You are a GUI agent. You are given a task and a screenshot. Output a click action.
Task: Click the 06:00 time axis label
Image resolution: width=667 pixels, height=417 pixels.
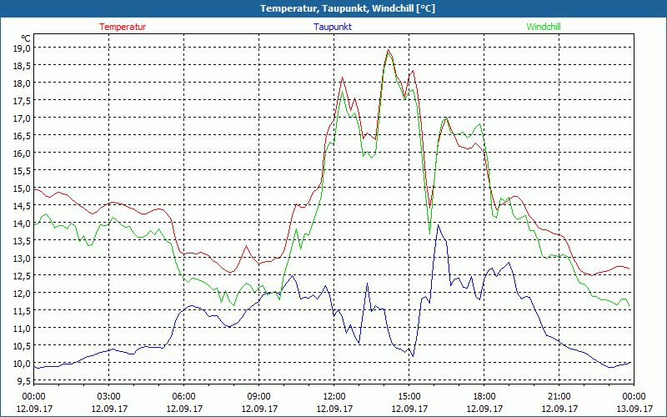[x=183, y=396]
